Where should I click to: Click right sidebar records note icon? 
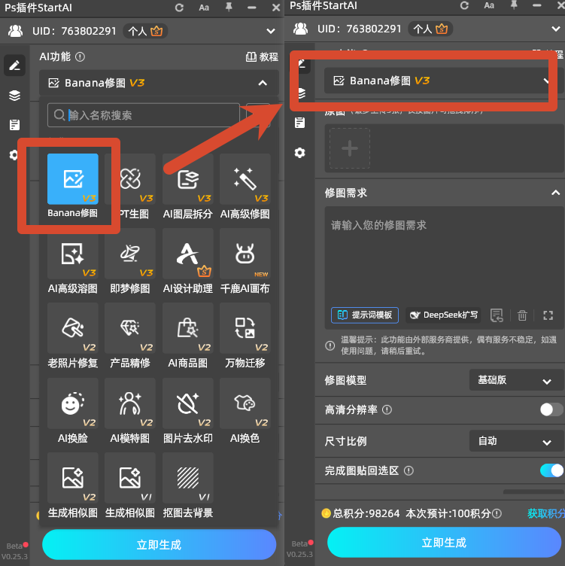coord(300,123)
